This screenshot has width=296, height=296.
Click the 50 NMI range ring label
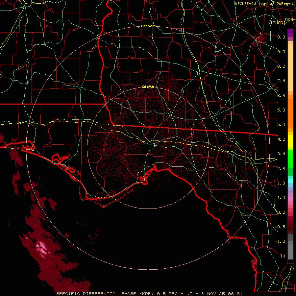(148, 87)
